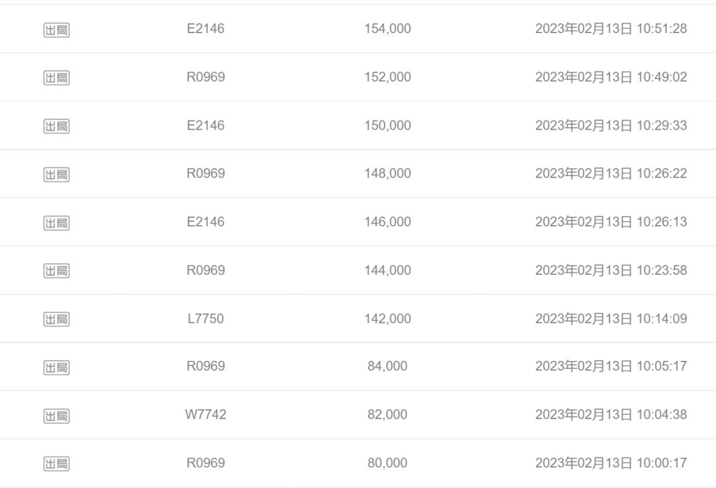Click the 142,000 bid amount
Screen dimensions: 716x488
click(387, 318)
